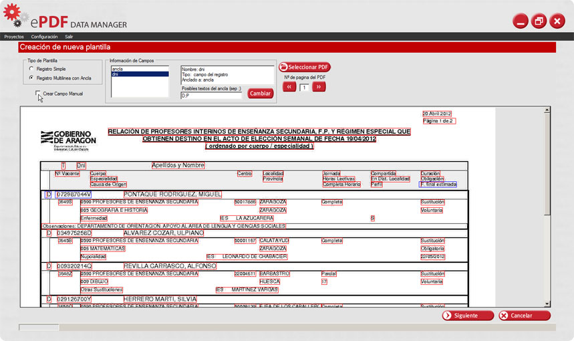Select Registro Simple template type

[x=31, y=69]
